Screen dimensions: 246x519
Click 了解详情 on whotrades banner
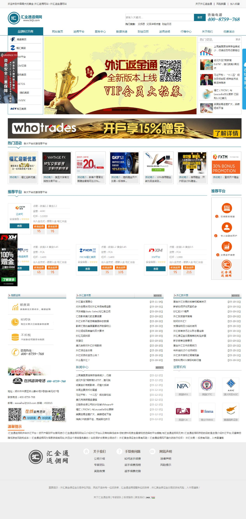coord(227,133)
